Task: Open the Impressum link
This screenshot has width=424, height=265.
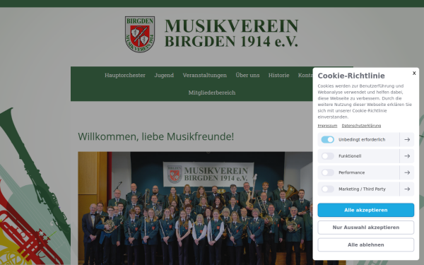Action: tap(327, 126)
